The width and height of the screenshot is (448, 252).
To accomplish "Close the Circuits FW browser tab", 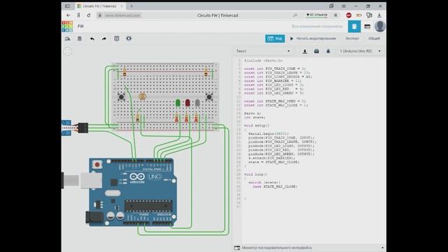I will (121, 6).
